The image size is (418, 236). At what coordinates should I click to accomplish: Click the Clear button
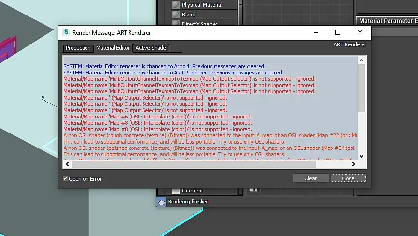point(311,178)
